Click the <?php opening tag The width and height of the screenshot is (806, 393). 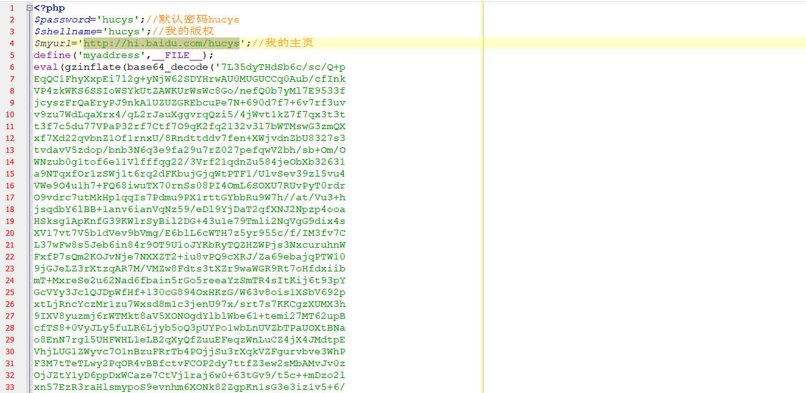(x=49, y=8)
